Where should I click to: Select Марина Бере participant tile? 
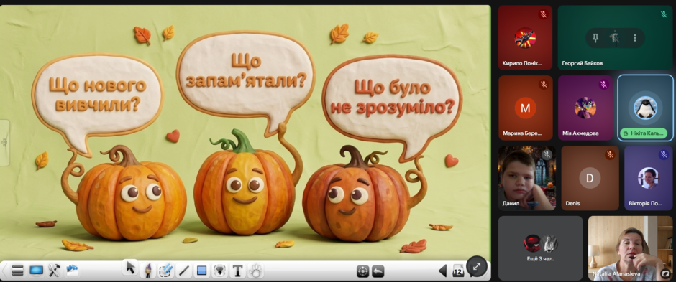click(x=526, y=108)
